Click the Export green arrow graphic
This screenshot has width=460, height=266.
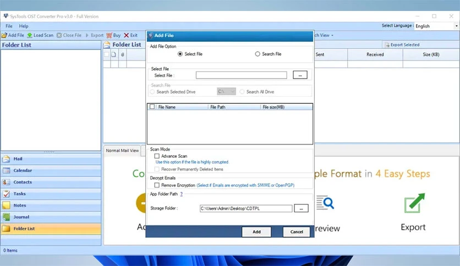(414, 203)
